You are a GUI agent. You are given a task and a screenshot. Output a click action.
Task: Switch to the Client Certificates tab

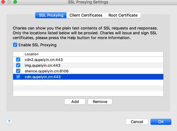pyautogui.click(x=86, y=15)
